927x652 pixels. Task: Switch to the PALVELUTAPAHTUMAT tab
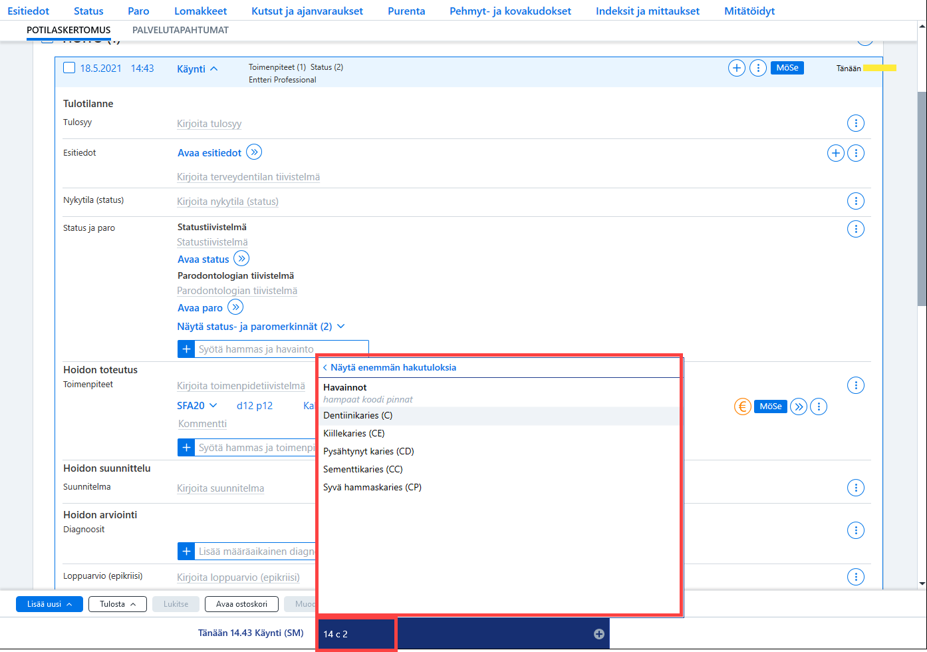[180, 30]
